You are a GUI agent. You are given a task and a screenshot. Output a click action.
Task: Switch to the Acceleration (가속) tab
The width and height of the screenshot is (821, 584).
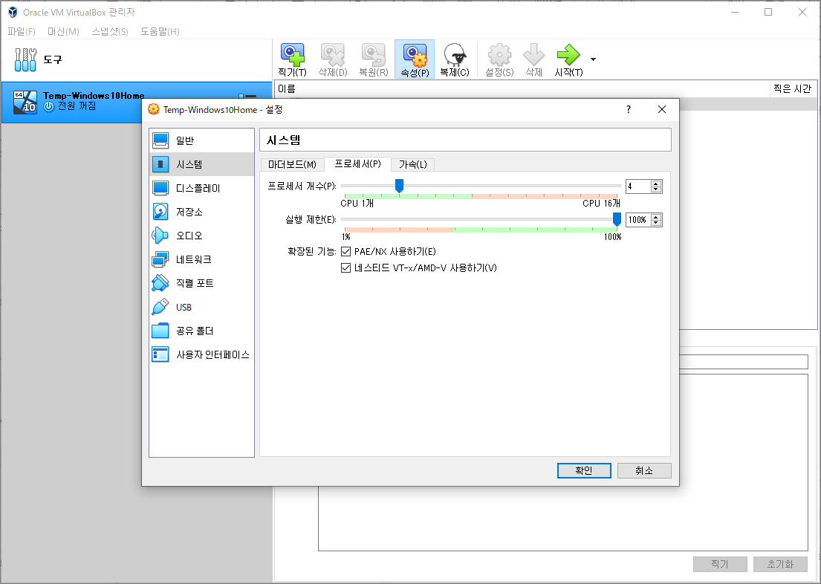(412, 164)
